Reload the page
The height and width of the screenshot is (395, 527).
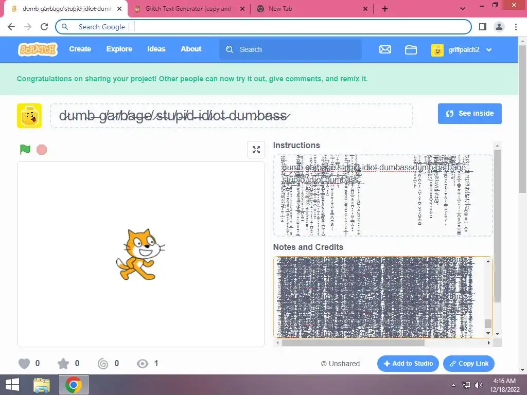pyautogui.click(x=44, y=27)
